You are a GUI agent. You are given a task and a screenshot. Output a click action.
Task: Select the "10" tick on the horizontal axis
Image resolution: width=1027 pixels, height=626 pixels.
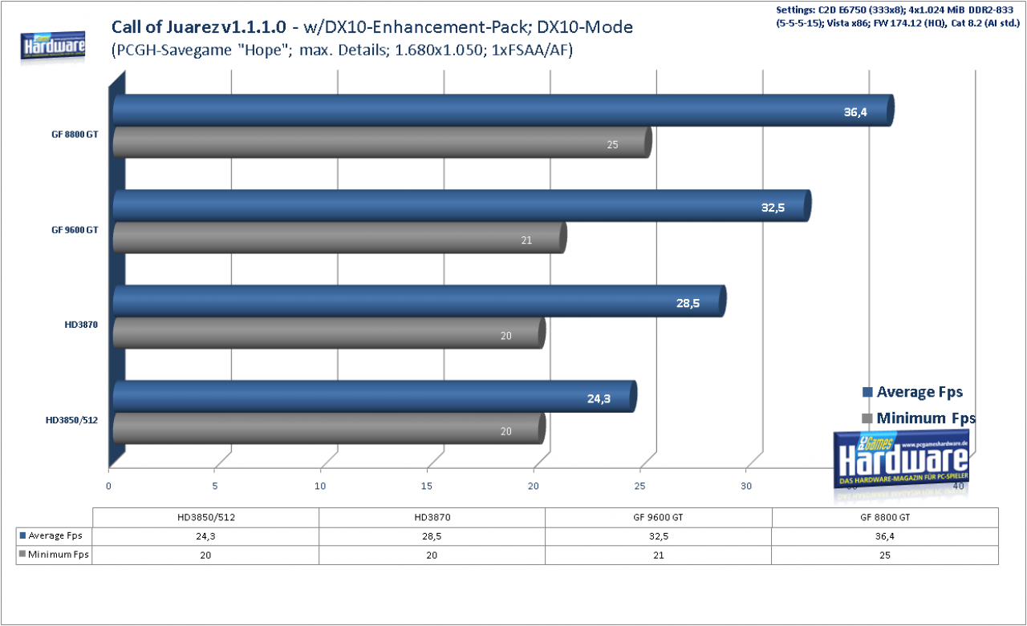pyautogui.click(x=321, y=486)
